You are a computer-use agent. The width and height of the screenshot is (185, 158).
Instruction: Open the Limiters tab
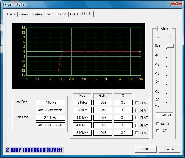[x=37, y=14]
